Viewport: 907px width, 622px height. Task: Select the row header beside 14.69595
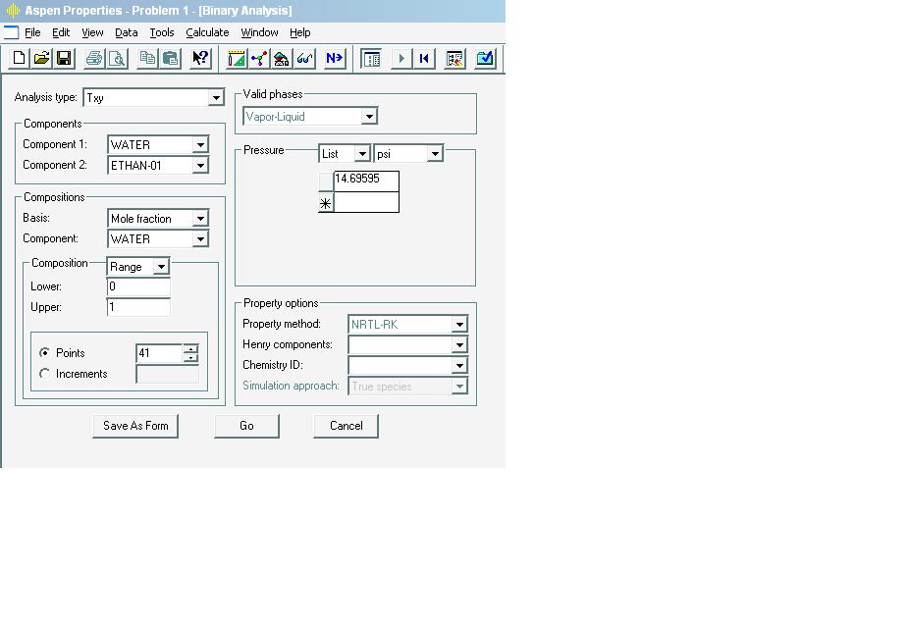[326, 181]
